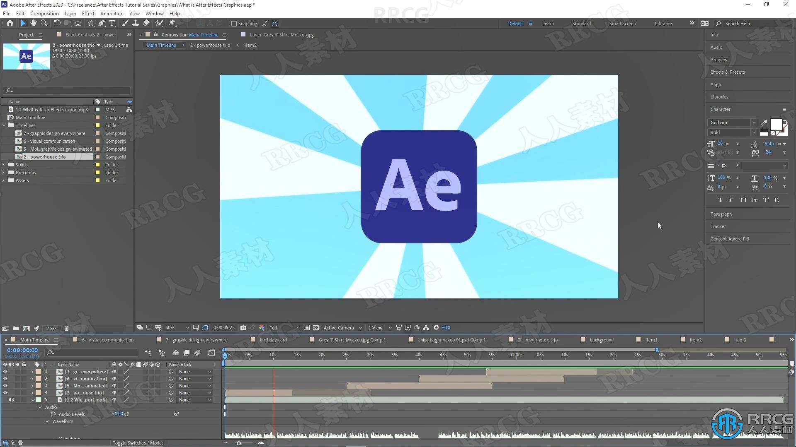Click Toggle Switches / Modes
This screenshot has height=447, width=796.
pos(138,443)
